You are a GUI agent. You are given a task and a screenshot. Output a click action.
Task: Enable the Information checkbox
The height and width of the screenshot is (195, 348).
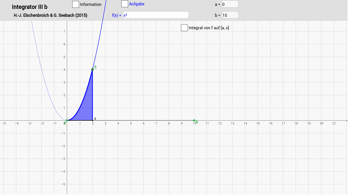pos(76,4)
